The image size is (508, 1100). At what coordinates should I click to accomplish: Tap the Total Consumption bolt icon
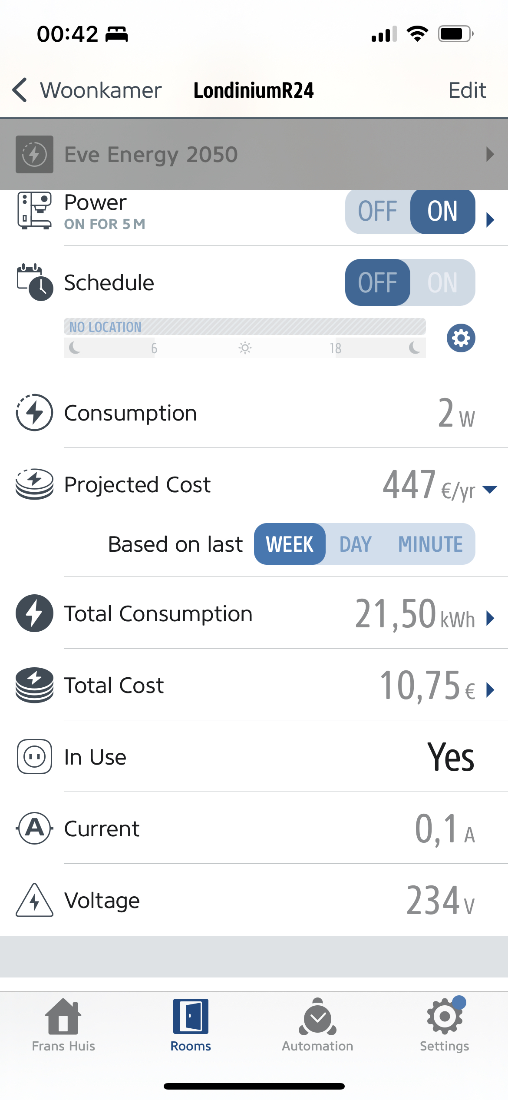[x=34, y=613]
